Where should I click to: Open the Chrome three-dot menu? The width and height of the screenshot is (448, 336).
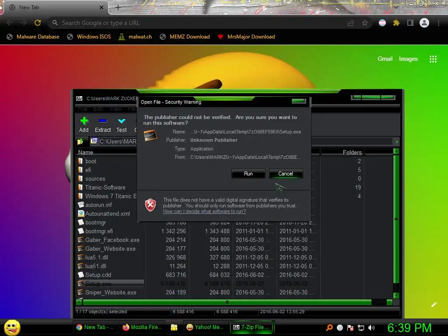tap(438, 23)
